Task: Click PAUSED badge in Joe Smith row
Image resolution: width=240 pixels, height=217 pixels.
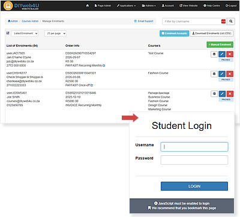Action: pyautogui.click(x=226, y=100)
